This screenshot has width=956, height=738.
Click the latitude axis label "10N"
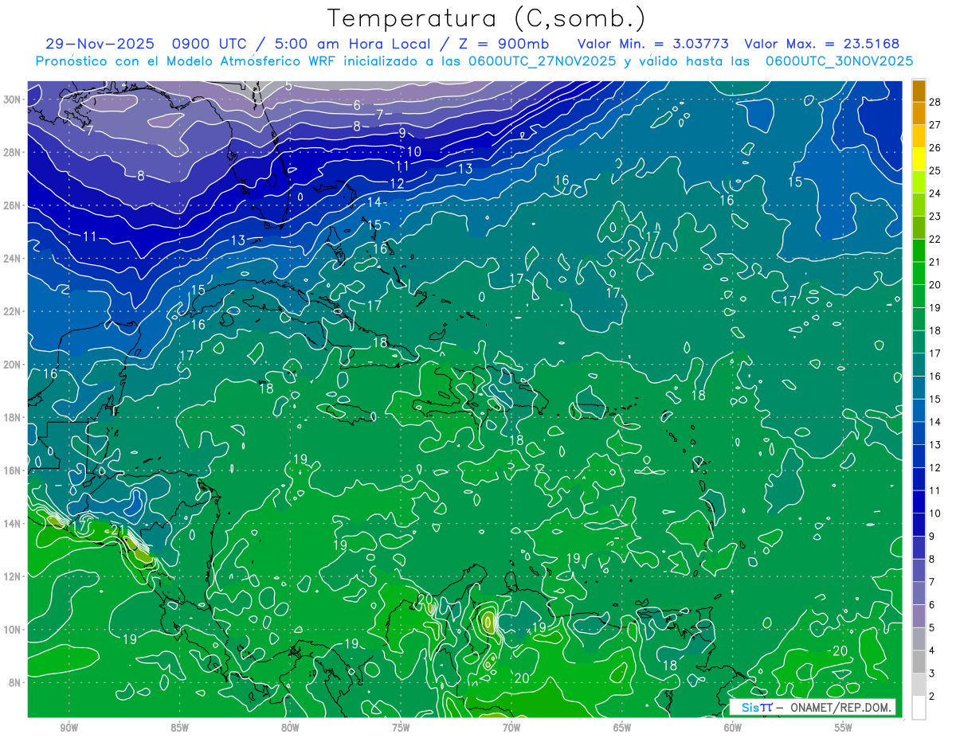pos(12,629)
